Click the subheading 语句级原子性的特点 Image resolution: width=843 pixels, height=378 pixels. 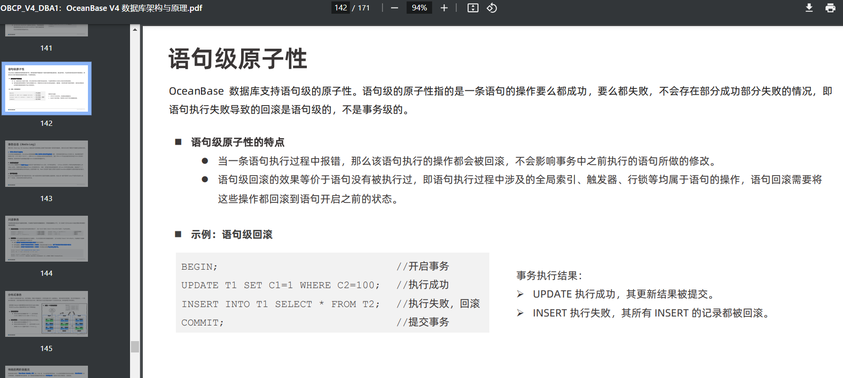tap(237, 142)
